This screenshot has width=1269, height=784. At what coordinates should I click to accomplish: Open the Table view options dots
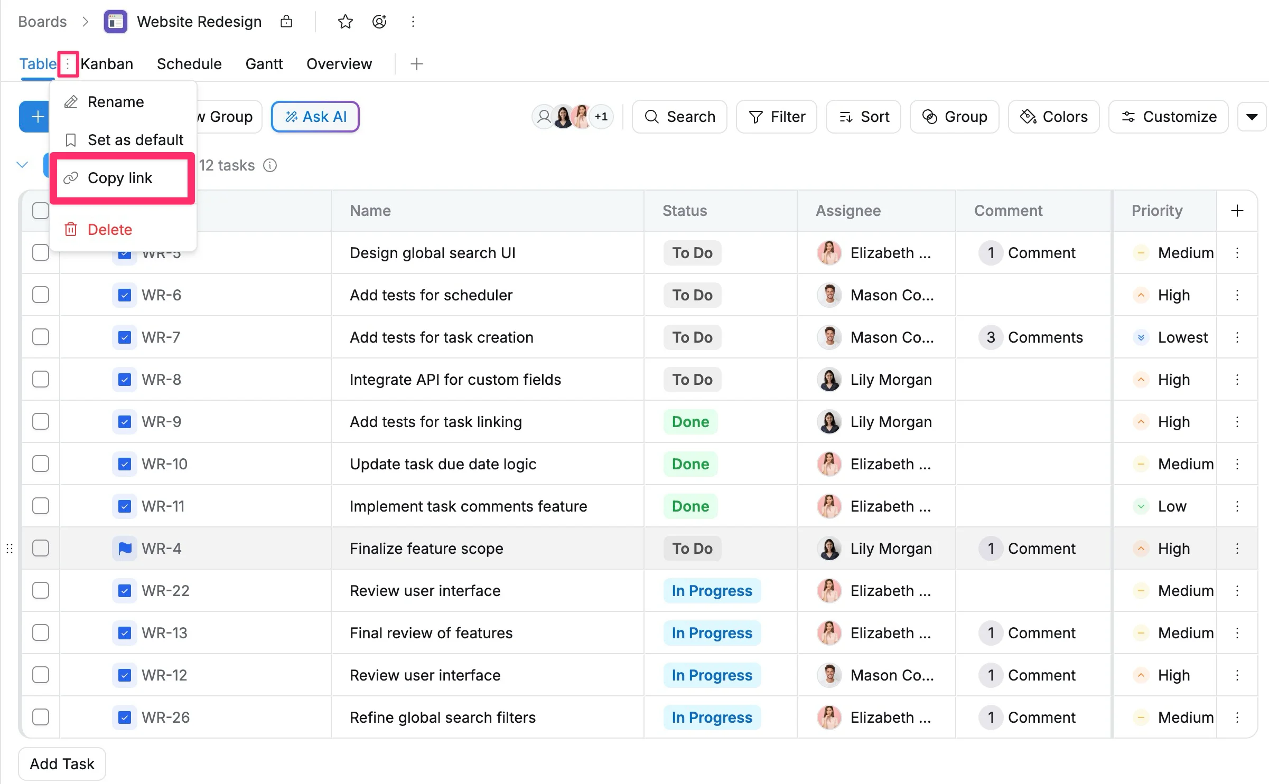pos(68,64)
